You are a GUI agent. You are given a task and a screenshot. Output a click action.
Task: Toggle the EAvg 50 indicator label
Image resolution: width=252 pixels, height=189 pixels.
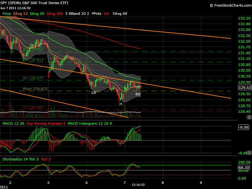click(37, 14)
